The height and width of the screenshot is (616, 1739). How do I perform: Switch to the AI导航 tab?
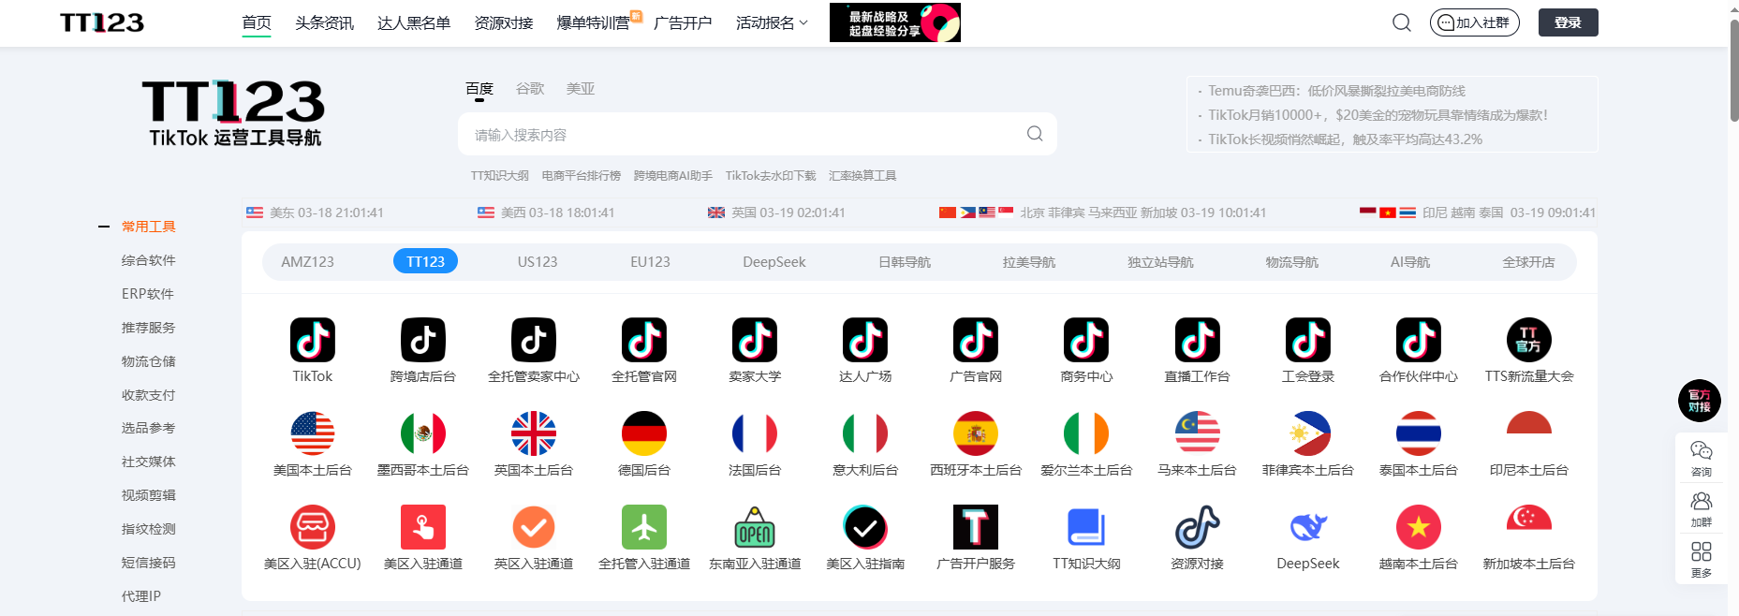(x=1410, y=261)
